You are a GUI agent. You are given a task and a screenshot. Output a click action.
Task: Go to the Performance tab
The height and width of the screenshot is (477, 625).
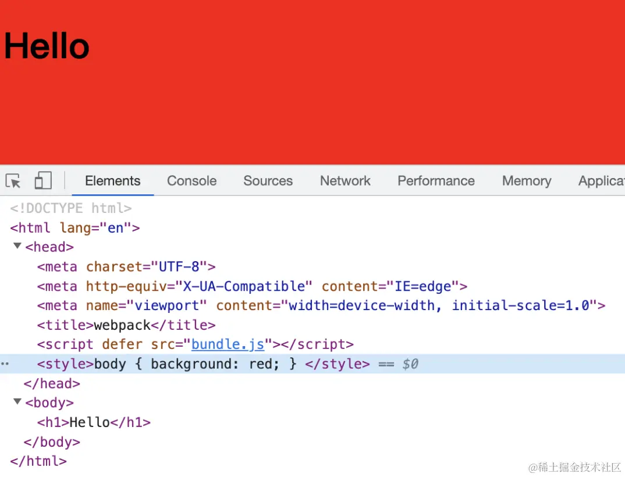pos(436,181)
